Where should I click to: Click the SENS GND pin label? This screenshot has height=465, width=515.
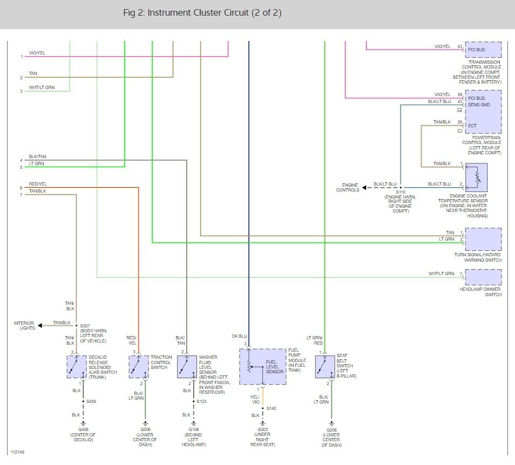tap(479, 105)
